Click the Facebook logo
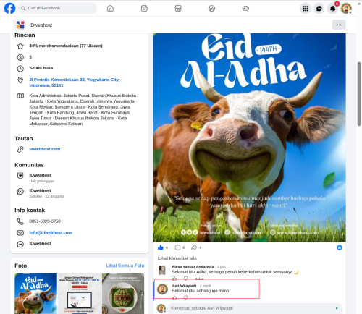The height and width of the screenshot is (314, 362). pos(9,8)
